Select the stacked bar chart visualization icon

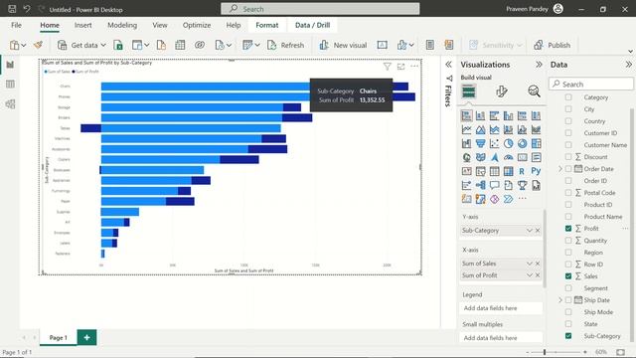click(x=467, y=115)
